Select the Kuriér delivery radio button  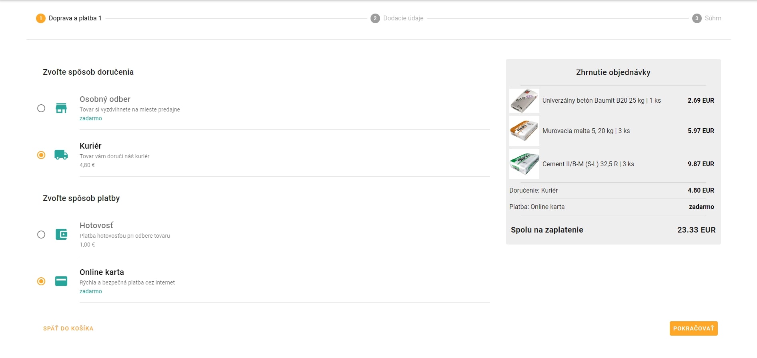point(41,155)
